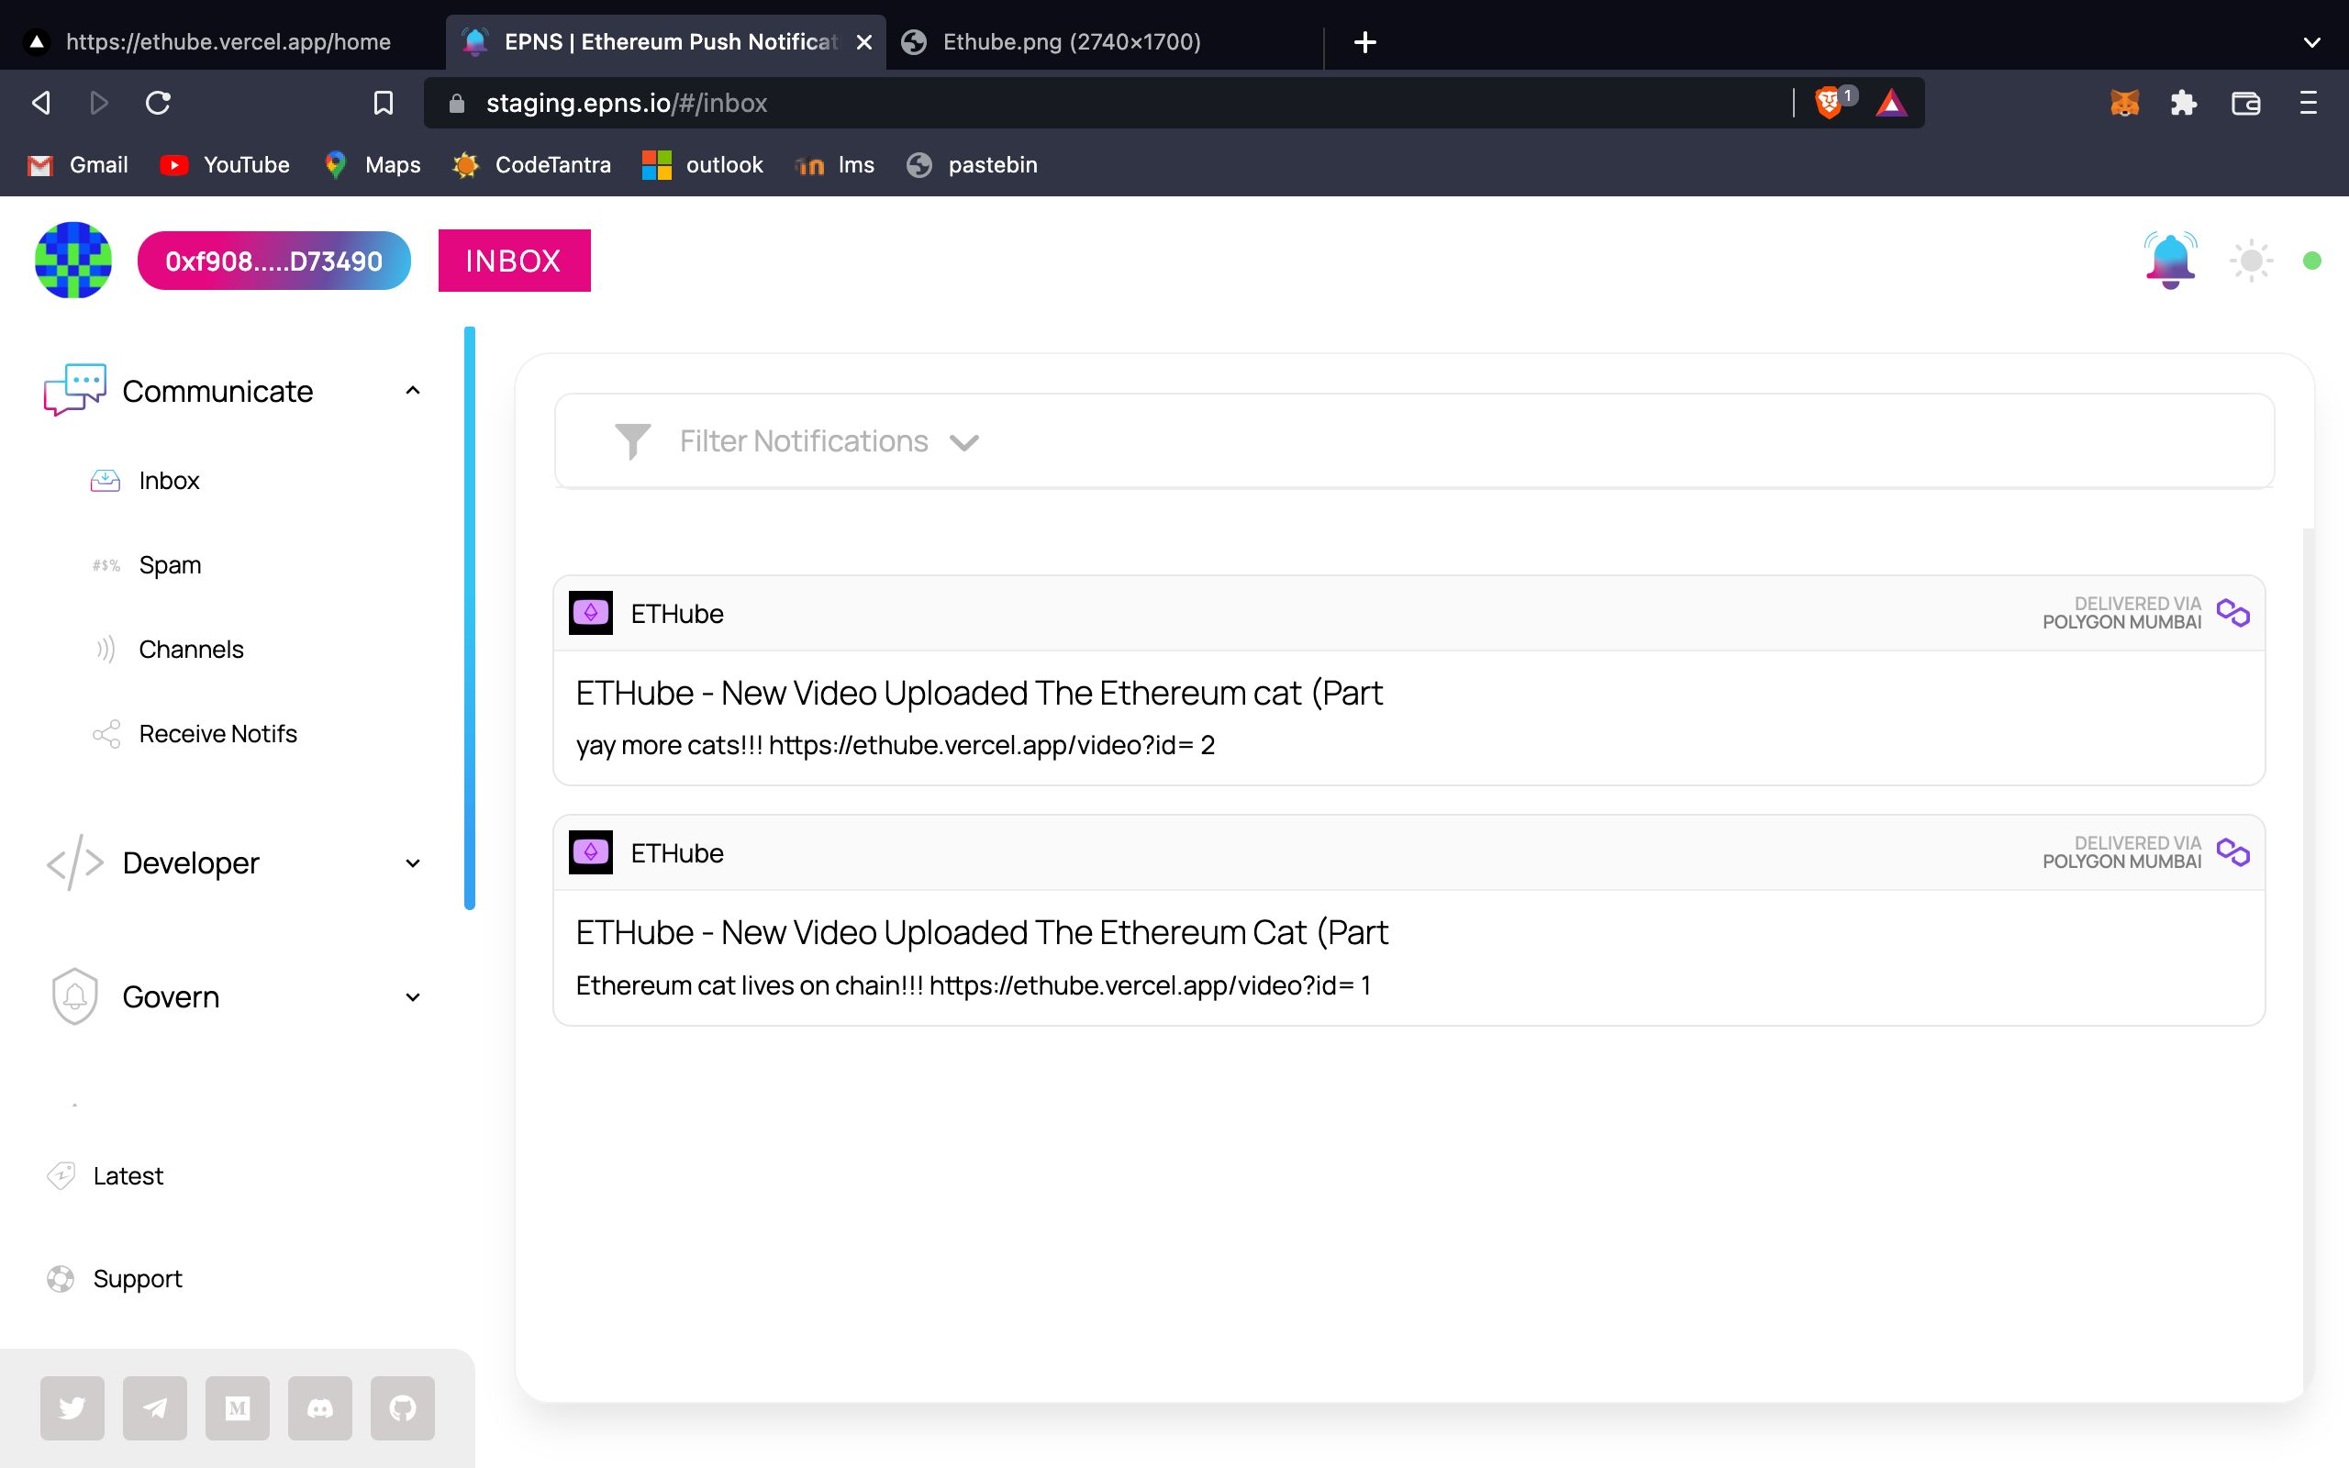Image resolution: width=2349 pixels, height=1468 pixels.
Task: Open the Brave wallet icon
Action: (2246, 103)
